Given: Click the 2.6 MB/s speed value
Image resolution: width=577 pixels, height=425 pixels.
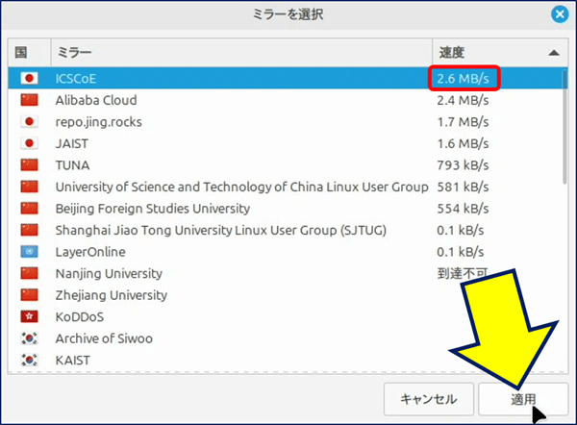Looking at the screenshot, I should (463, 79).
